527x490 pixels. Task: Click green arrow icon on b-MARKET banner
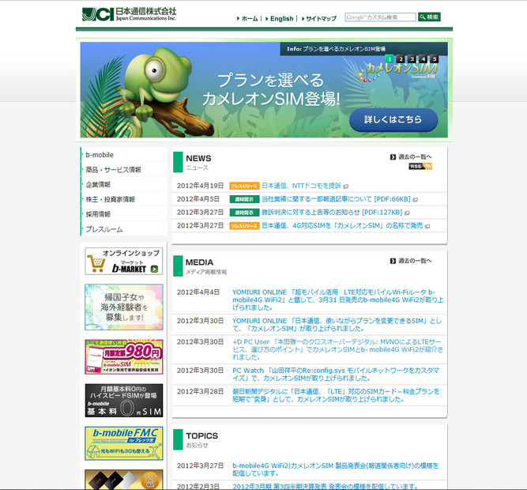(x=154, y=269)
